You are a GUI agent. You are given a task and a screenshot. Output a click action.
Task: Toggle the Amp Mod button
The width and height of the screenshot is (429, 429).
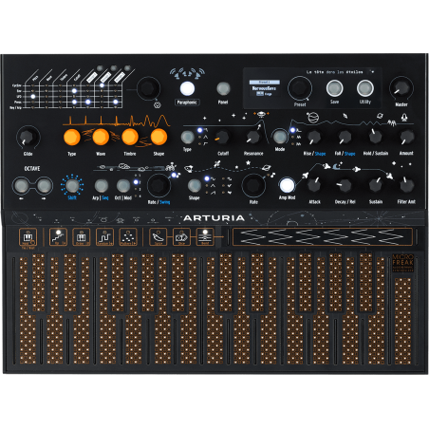pyautogui.click(x=287, y=185)
